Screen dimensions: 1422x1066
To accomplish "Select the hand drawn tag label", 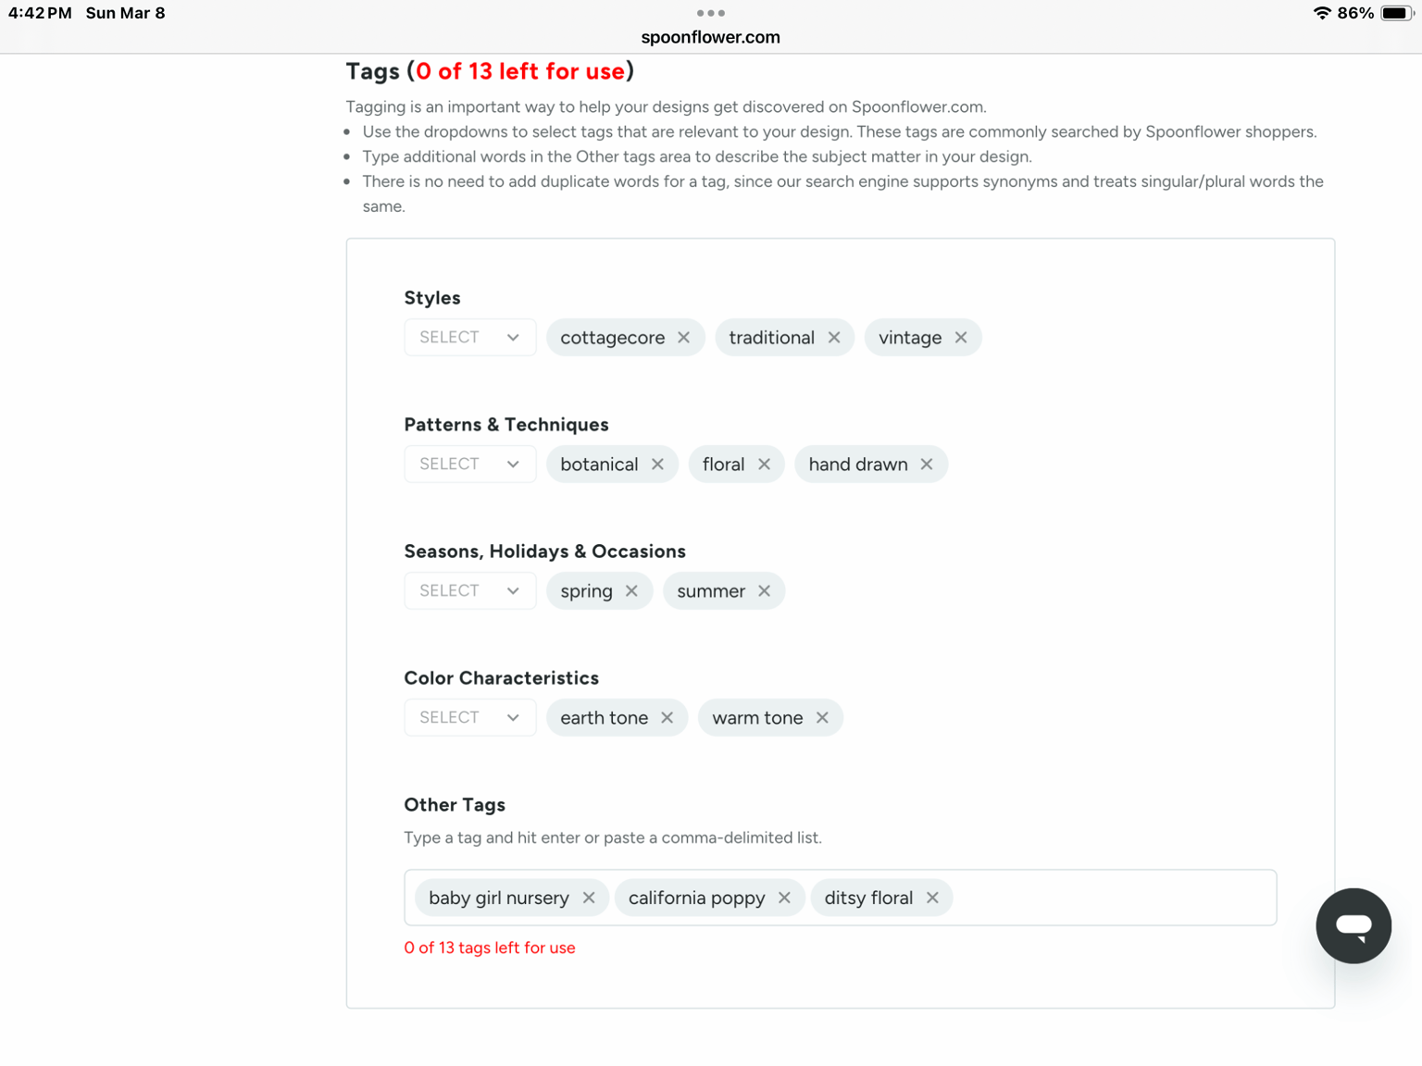I will point(858,465).
